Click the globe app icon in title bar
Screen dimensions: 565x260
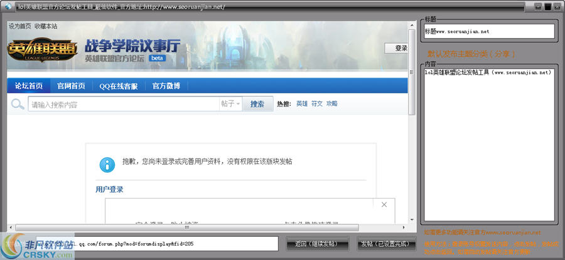coord(8,6)
